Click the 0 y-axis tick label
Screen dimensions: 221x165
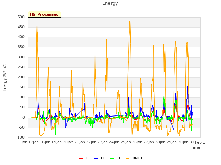pos(23,118)
